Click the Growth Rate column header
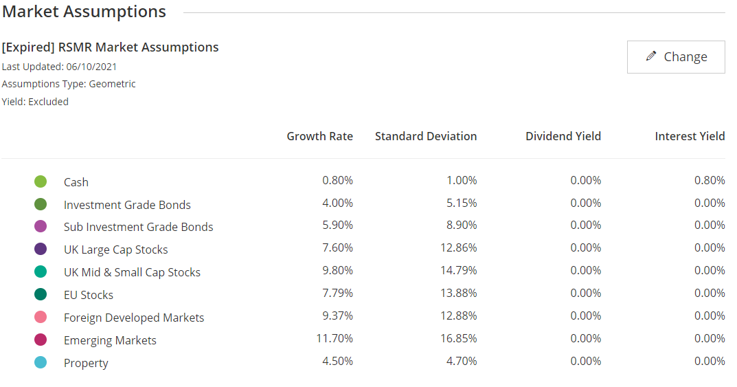The width and height of the screenshot is (737, 387). pos(319,136)
